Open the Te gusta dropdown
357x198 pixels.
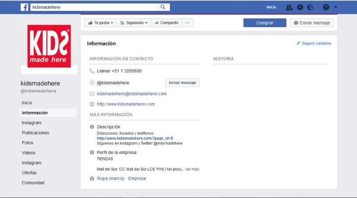coord(101,23)
